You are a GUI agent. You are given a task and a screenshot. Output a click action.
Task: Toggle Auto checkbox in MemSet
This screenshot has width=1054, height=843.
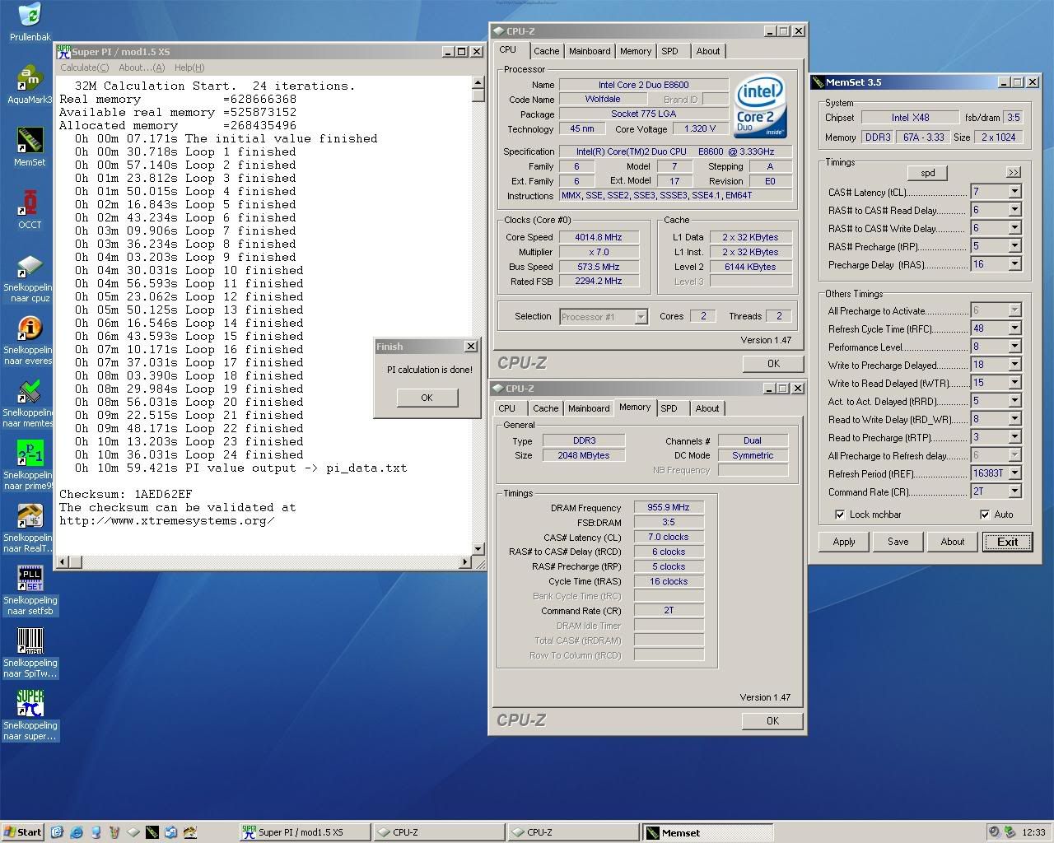tap(985, 515)
